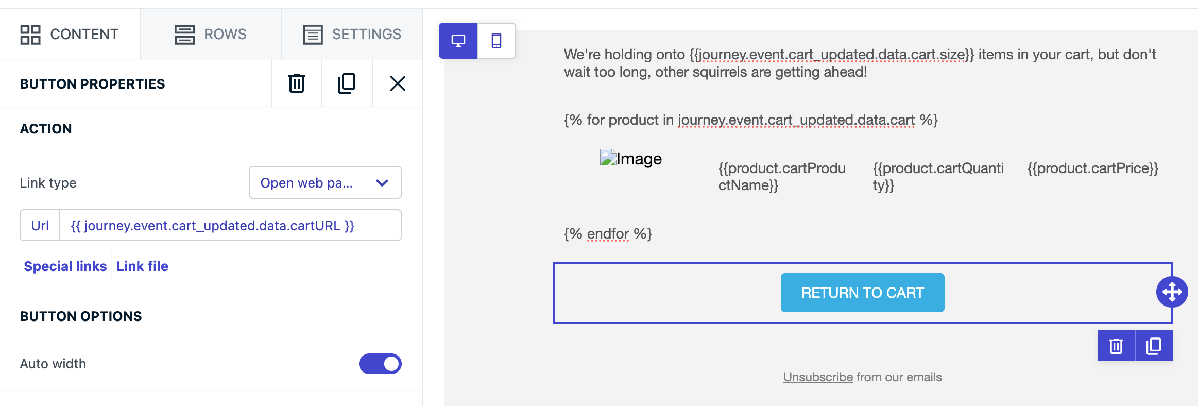Click the Url input field
This screenshot has height=406, width=1198.
230,226
